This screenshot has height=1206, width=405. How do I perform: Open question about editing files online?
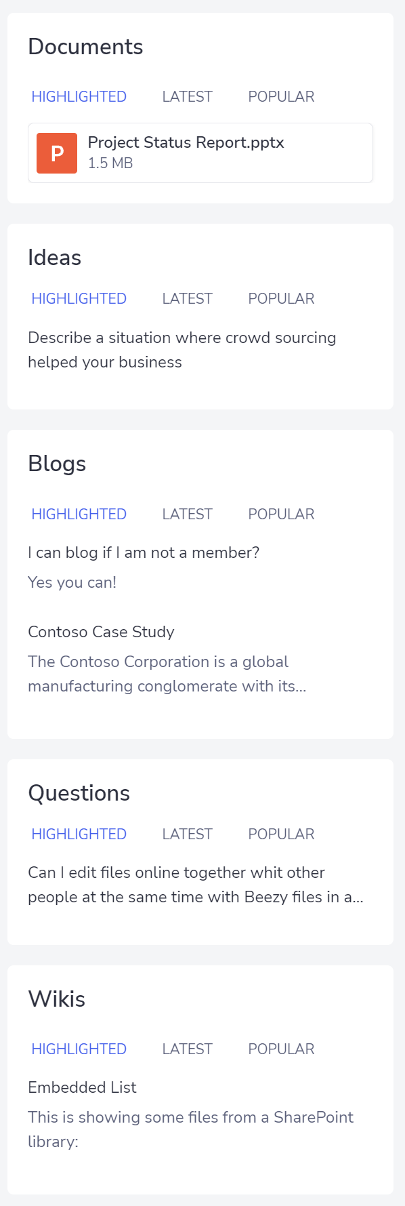196,885
